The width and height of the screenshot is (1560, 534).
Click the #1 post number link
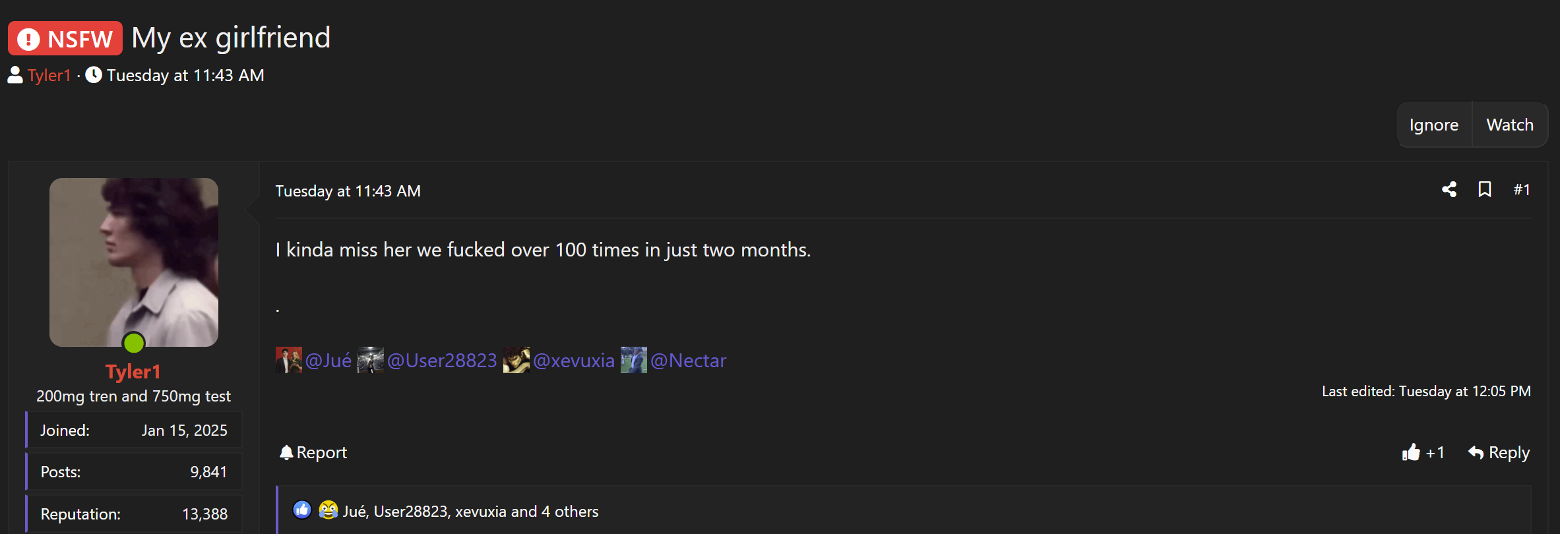[x=1522, y=190]
